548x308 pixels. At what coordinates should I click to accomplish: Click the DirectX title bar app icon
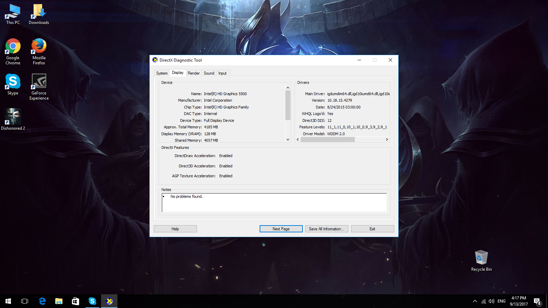(155, 60)
